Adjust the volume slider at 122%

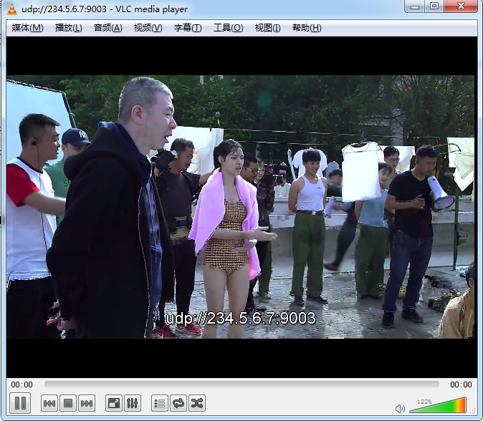point(437,405)
